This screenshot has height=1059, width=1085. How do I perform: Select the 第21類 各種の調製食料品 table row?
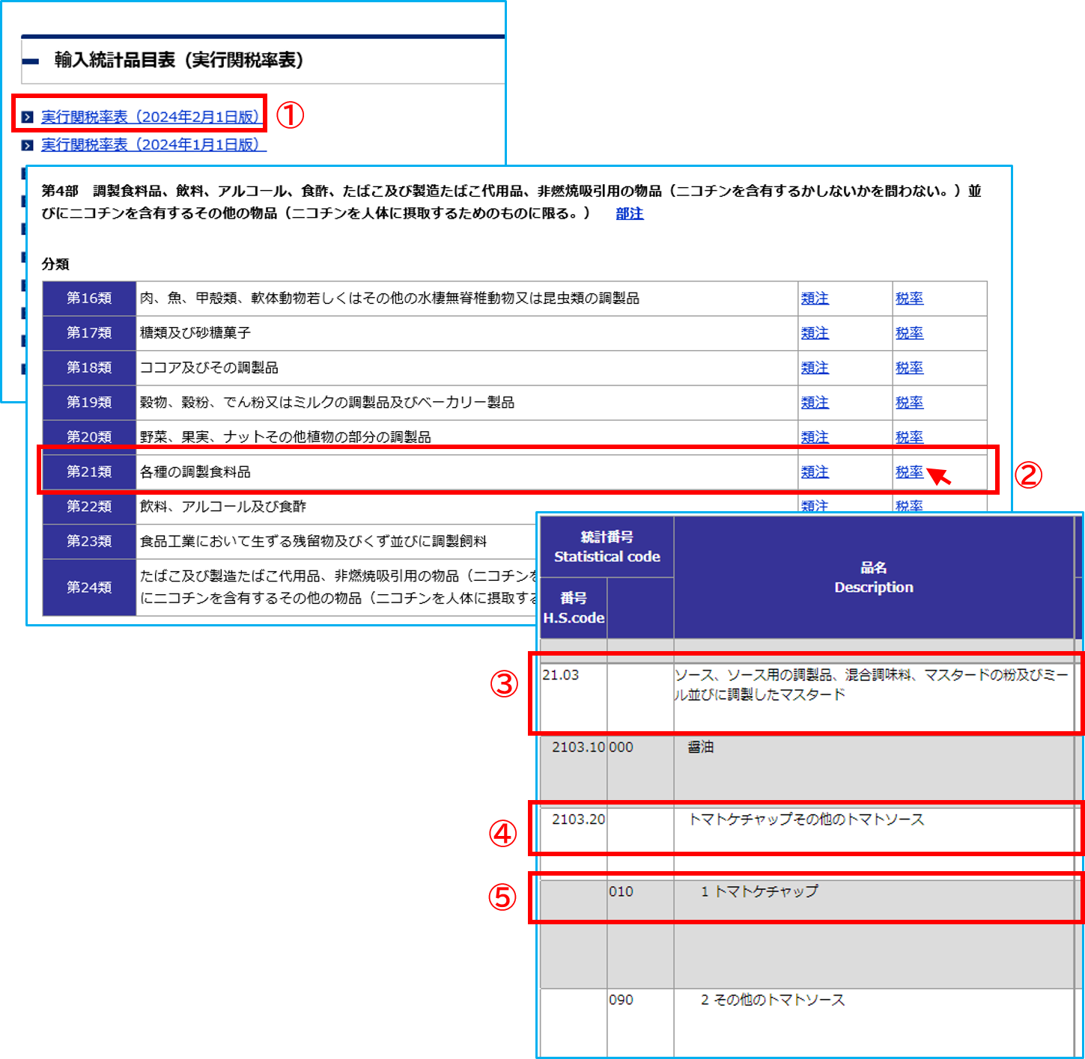tap(449, 471)
